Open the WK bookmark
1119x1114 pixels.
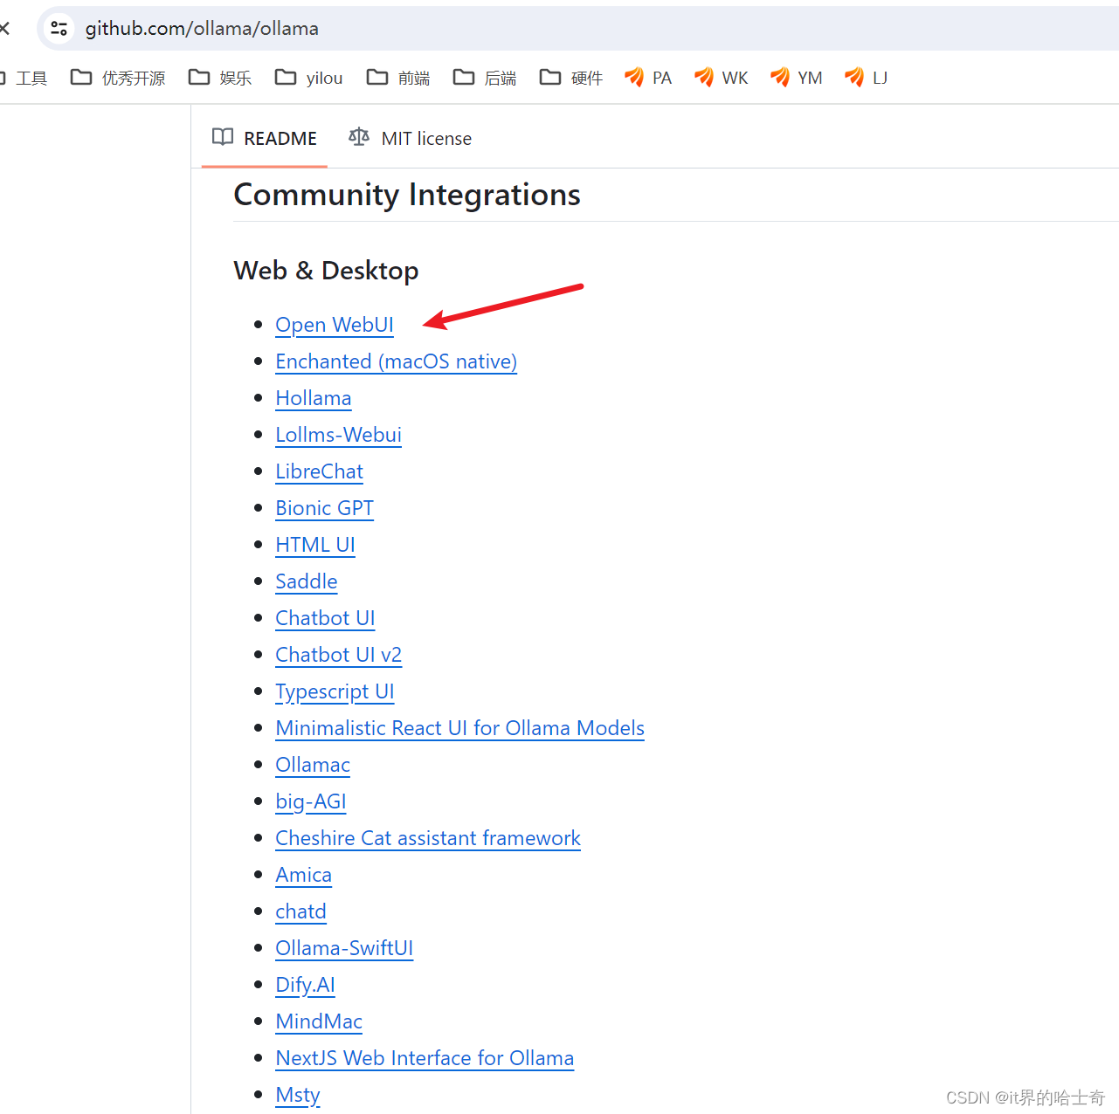[x=722, y=78]
